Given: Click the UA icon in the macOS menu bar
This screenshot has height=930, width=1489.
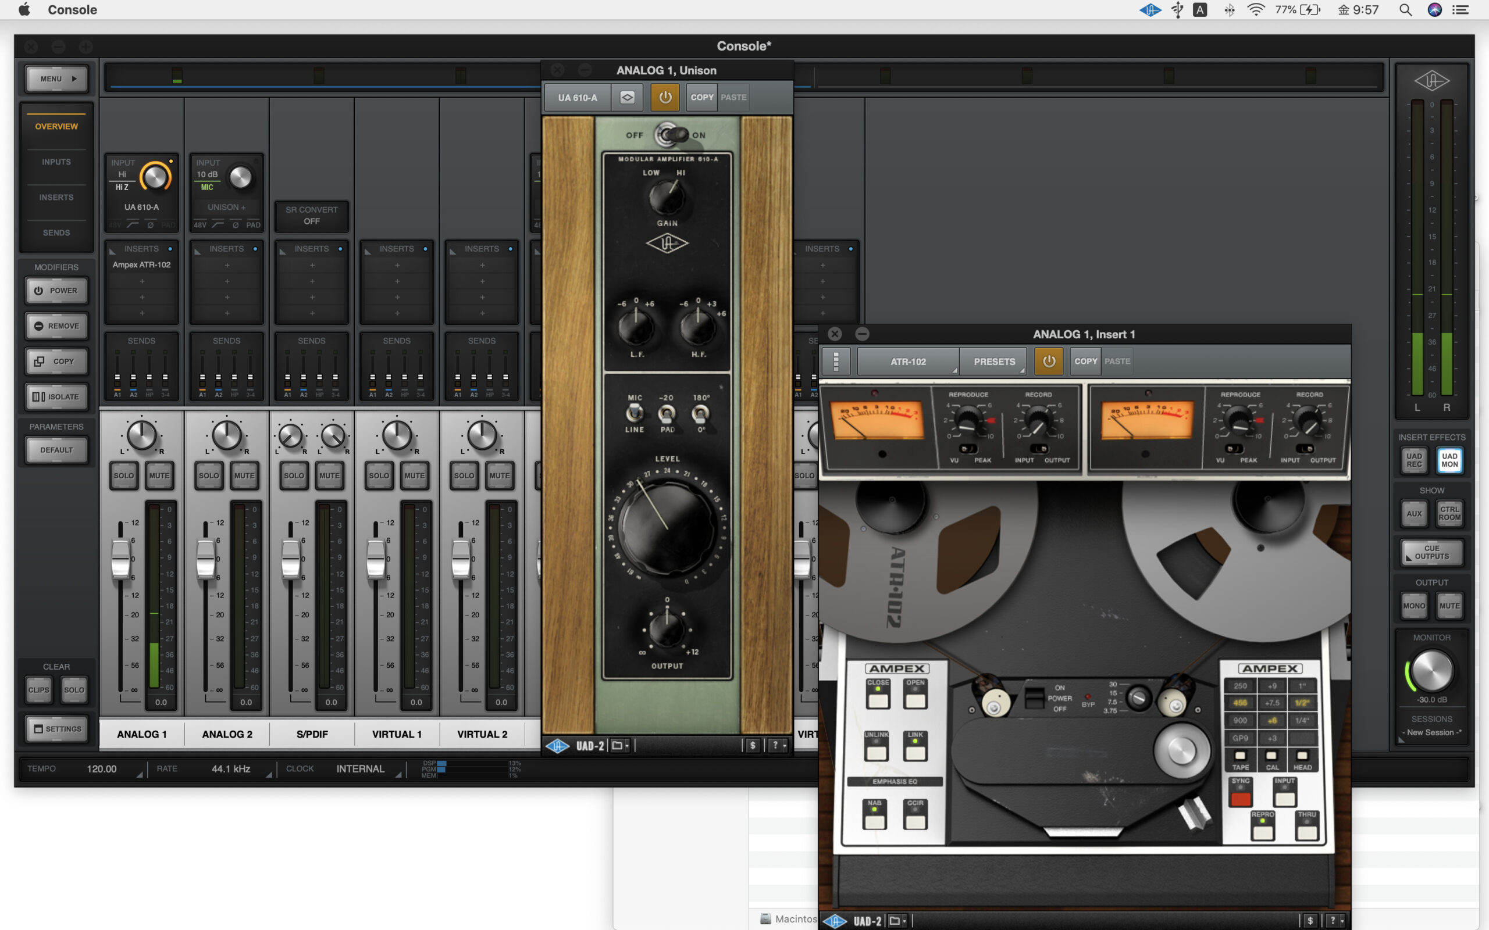Looking at the screenshot, I should click(x=1150, y=10).
